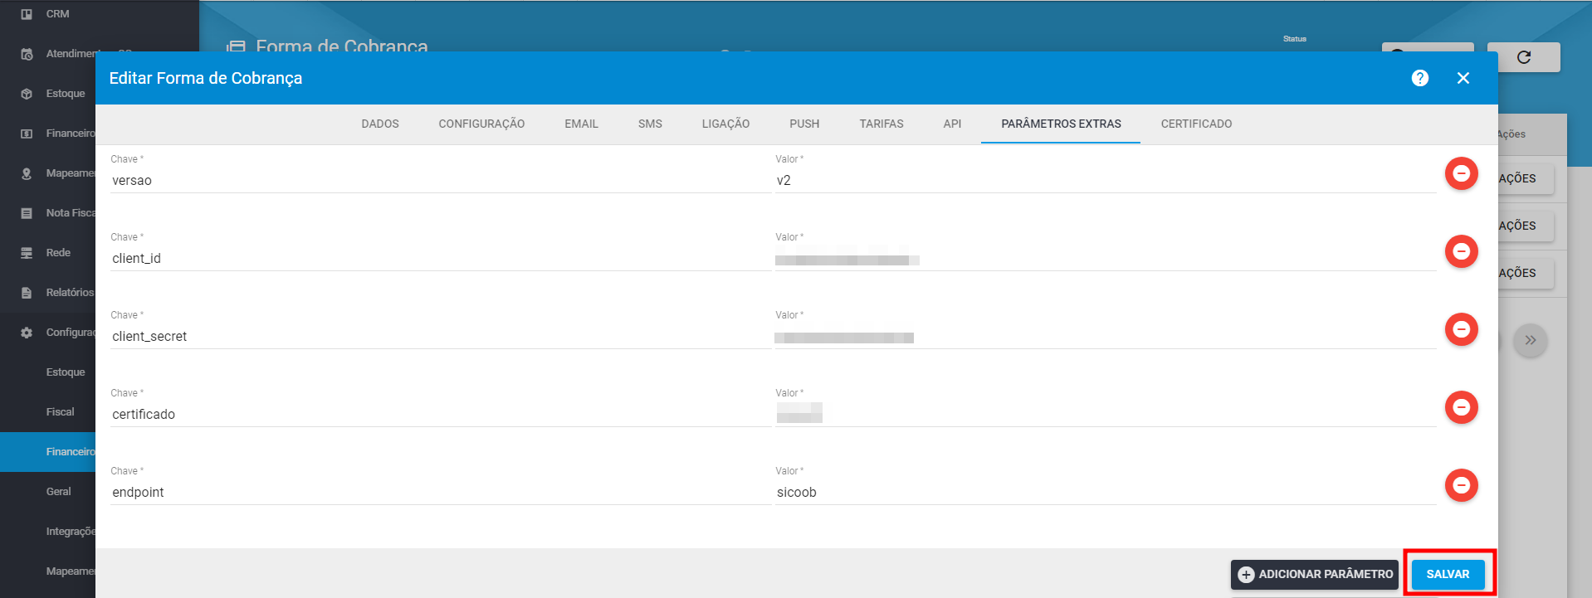
Task: Select the PUSH tab
Action: (804, 124)
